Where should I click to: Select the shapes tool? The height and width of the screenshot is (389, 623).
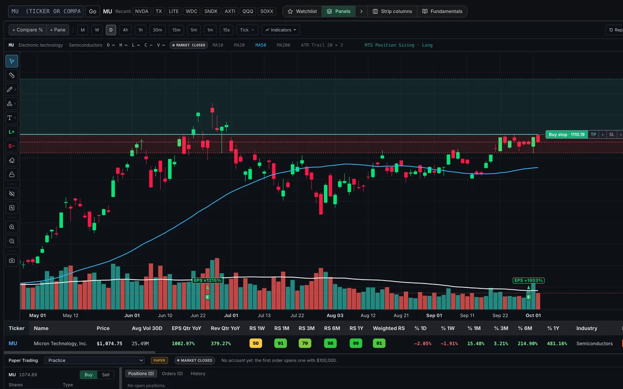[x=10, y=104]
